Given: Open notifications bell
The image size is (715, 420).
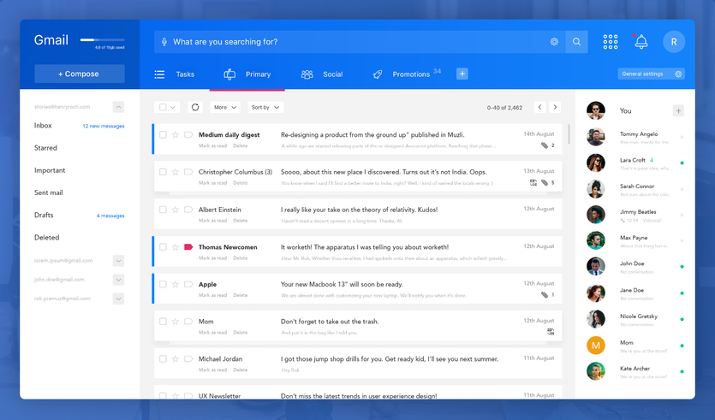Looking at the screenshot, I should pos(641,42).
